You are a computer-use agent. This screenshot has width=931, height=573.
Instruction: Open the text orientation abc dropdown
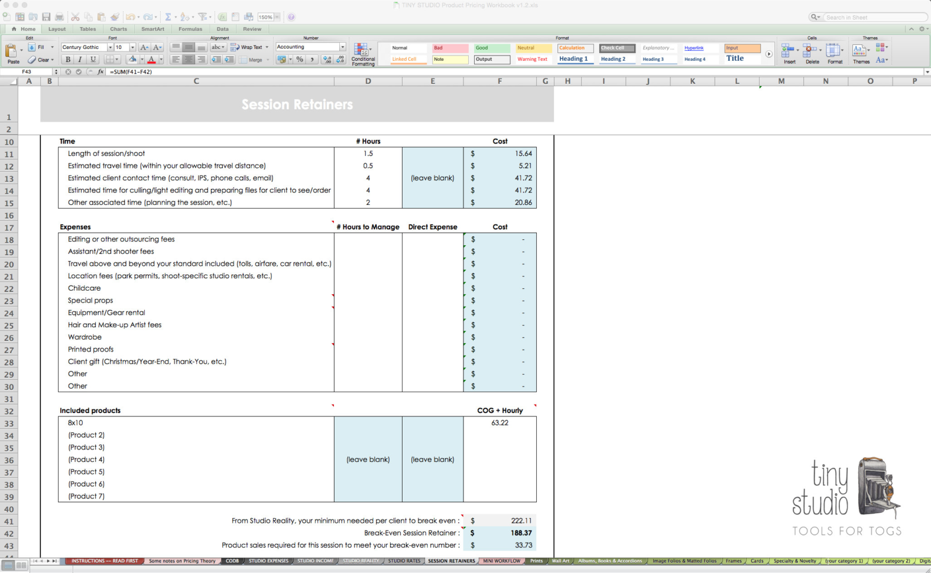coord(218,47)
